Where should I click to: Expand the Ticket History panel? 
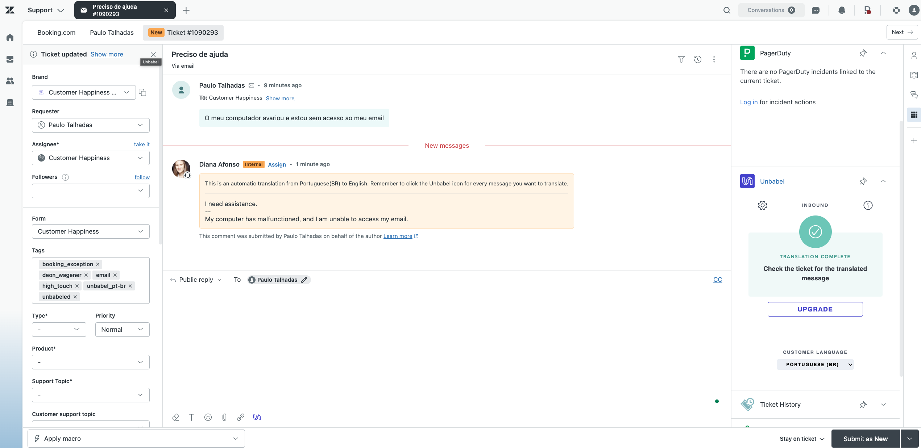(x=883, y=405)
